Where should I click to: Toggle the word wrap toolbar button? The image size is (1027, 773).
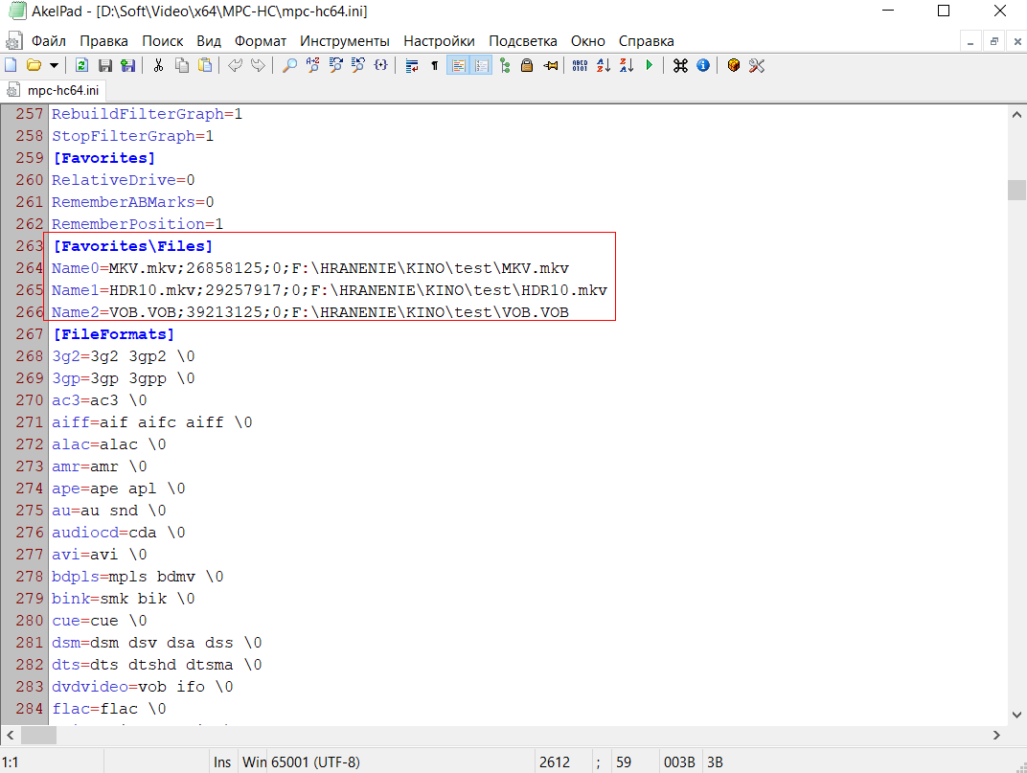point(412,65)
